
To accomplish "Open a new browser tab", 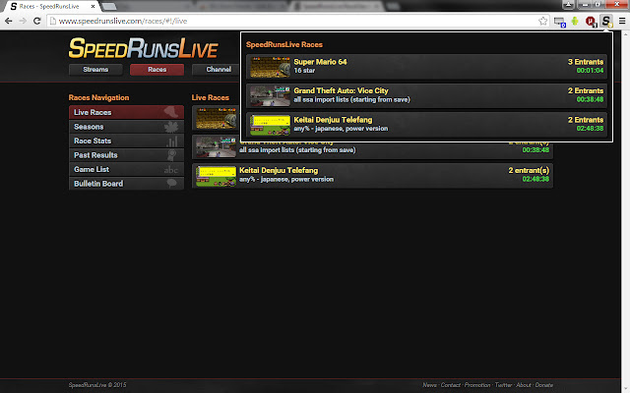I will coord(109,7).
